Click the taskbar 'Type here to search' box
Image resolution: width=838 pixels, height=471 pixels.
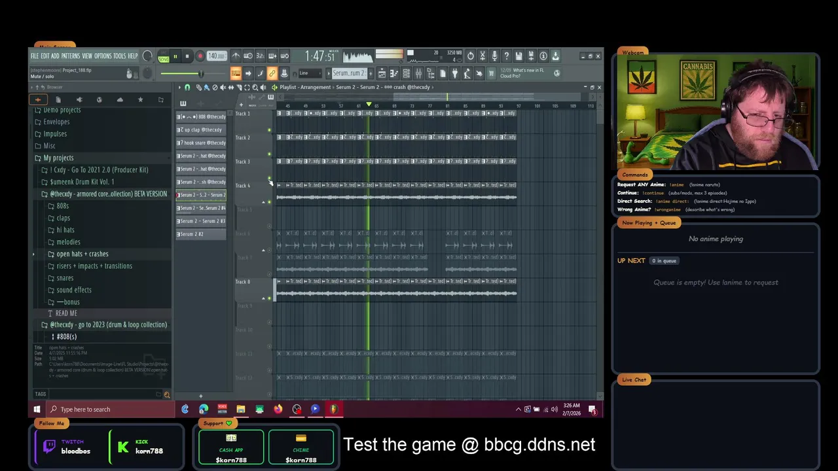pos(111,410)
